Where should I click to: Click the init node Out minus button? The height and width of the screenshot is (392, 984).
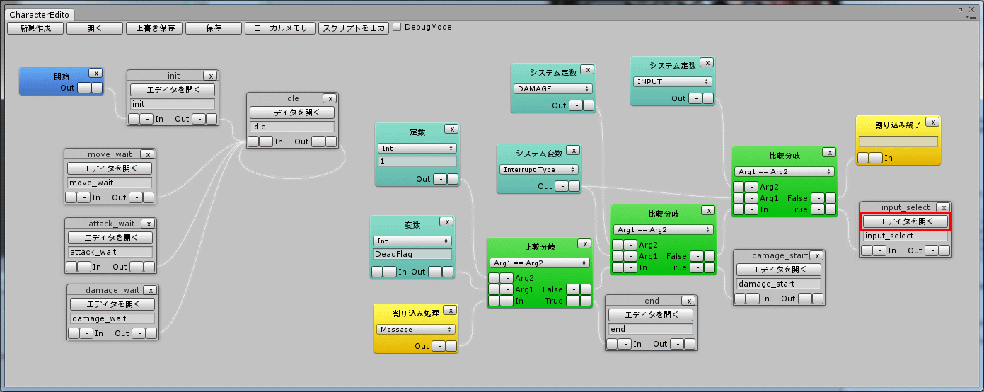198,119
